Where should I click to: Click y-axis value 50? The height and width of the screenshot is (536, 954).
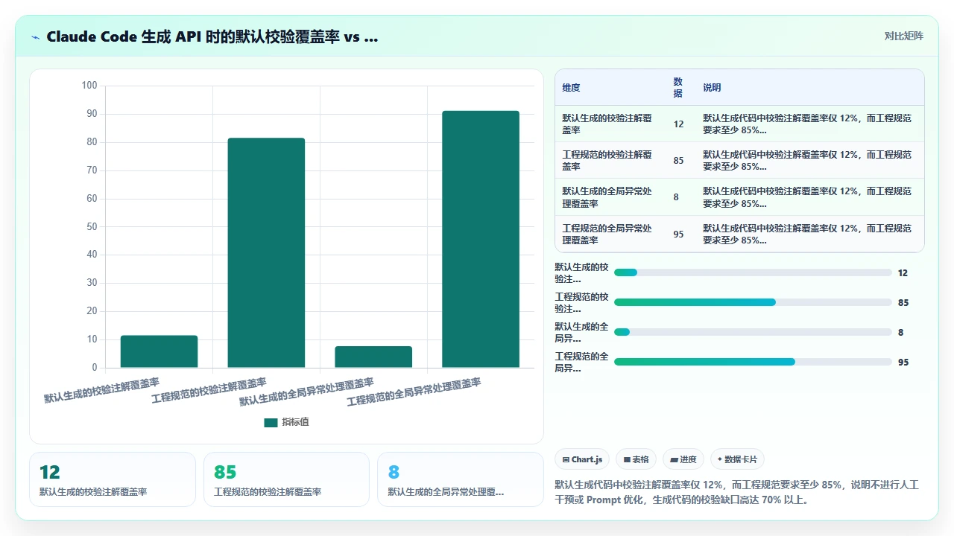(92, 226)
